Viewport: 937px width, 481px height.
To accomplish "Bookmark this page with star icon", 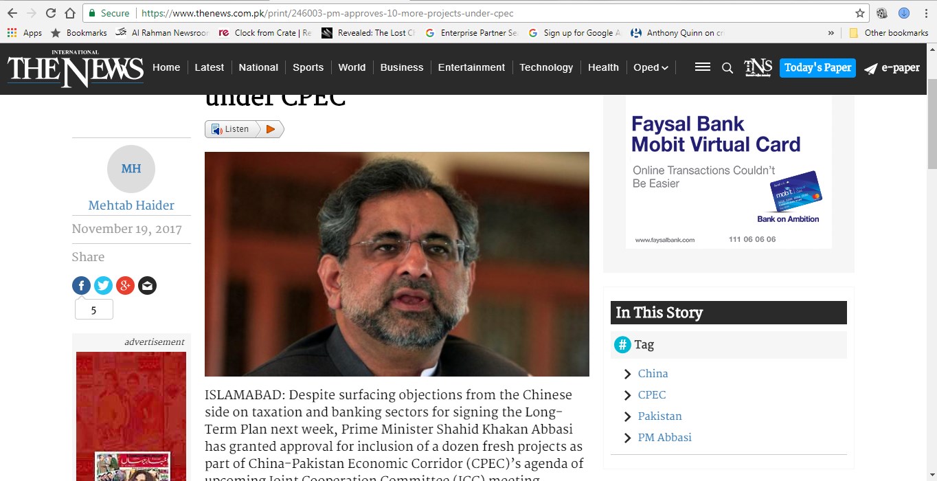I will [x=859, y=13].
